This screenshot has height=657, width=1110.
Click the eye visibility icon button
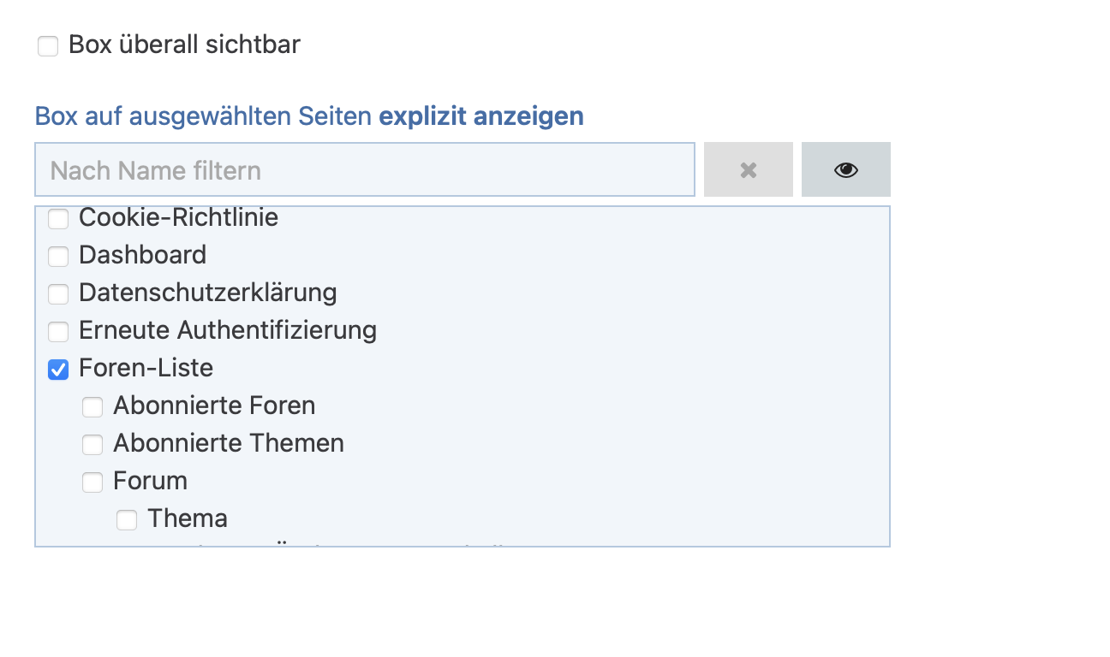pyautogui.click(x=845, y=169)
